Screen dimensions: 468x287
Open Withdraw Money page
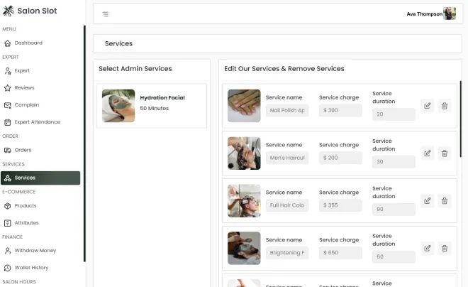(40, 251)
